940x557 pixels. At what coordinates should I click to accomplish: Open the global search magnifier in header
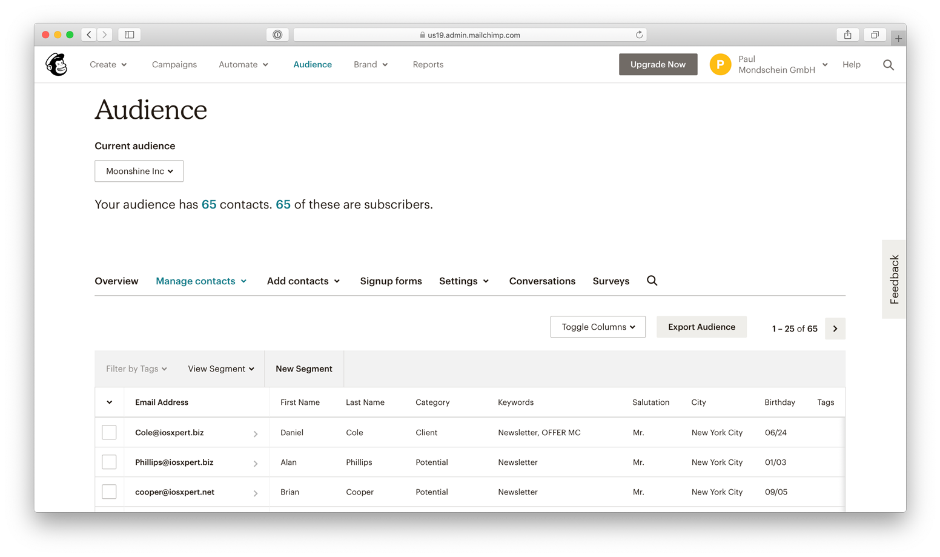[x=889, y=65]
